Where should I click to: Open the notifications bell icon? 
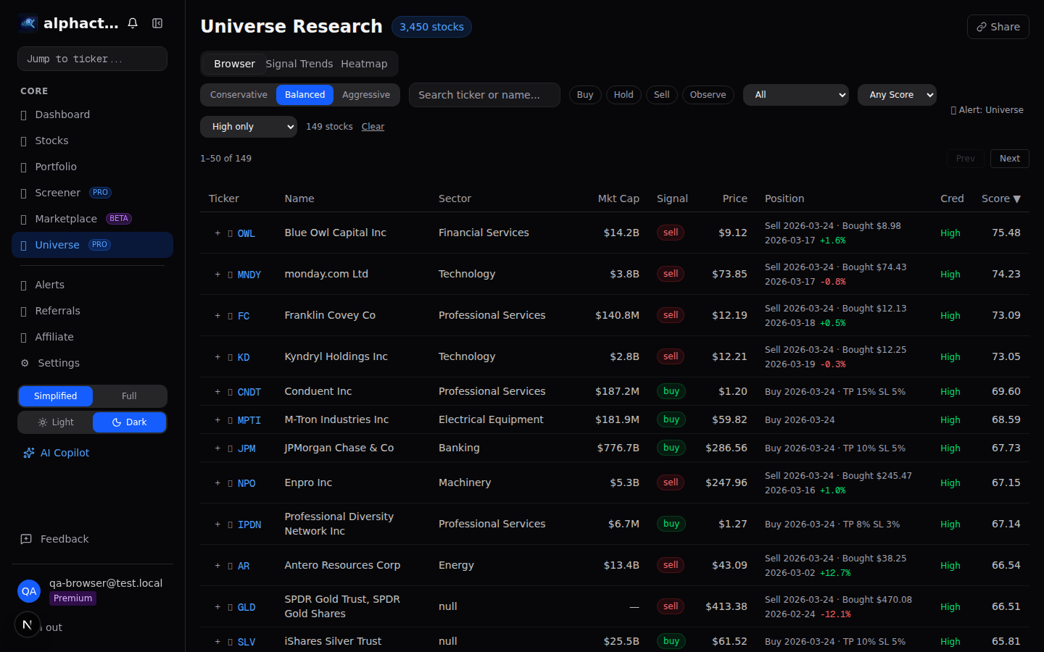[x=133, y=22]
